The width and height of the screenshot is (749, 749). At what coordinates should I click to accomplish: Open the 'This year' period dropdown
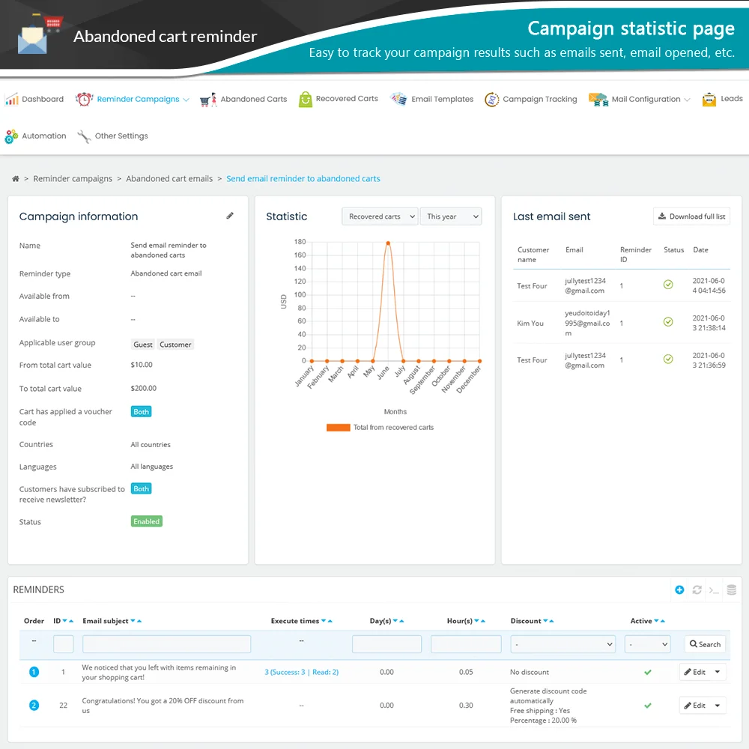(x=451, y=216)
